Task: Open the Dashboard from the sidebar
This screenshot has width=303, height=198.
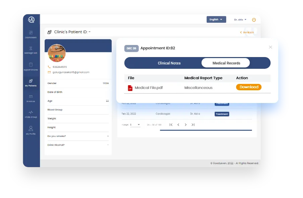Action: click(x=31, y=35)
